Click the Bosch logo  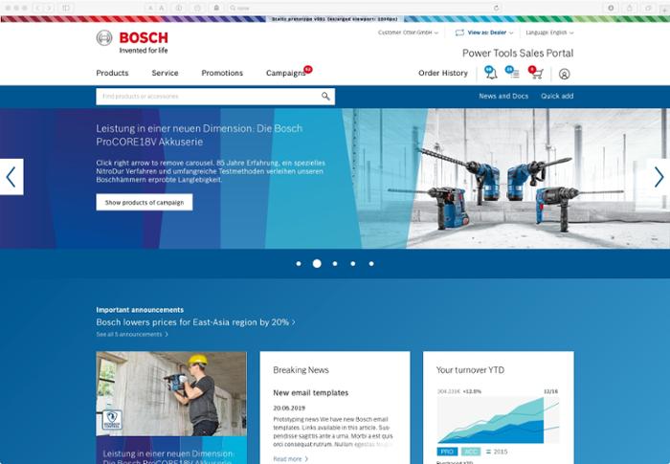click(132, 42)
